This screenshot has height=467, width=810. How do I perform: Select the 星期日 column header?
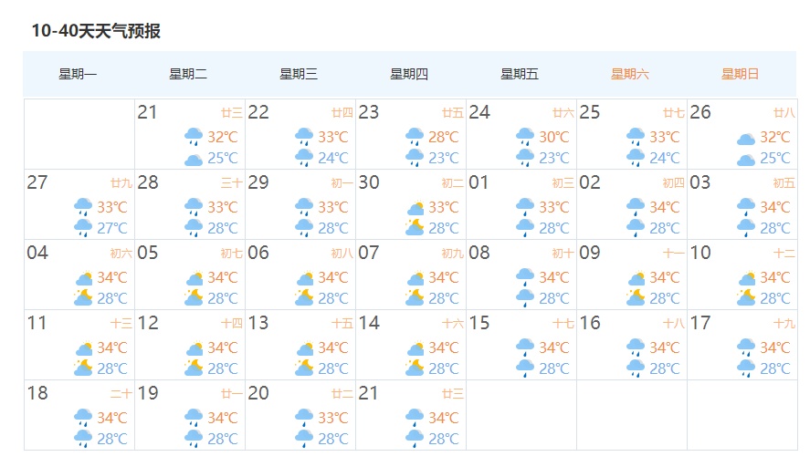pos(740,74)
